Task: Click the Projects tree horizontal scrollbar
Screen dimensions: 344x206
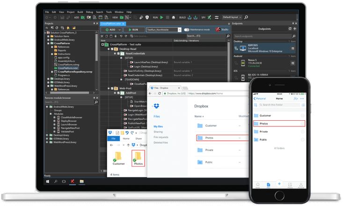Action: pyautogui.click(x=69, y=93)
